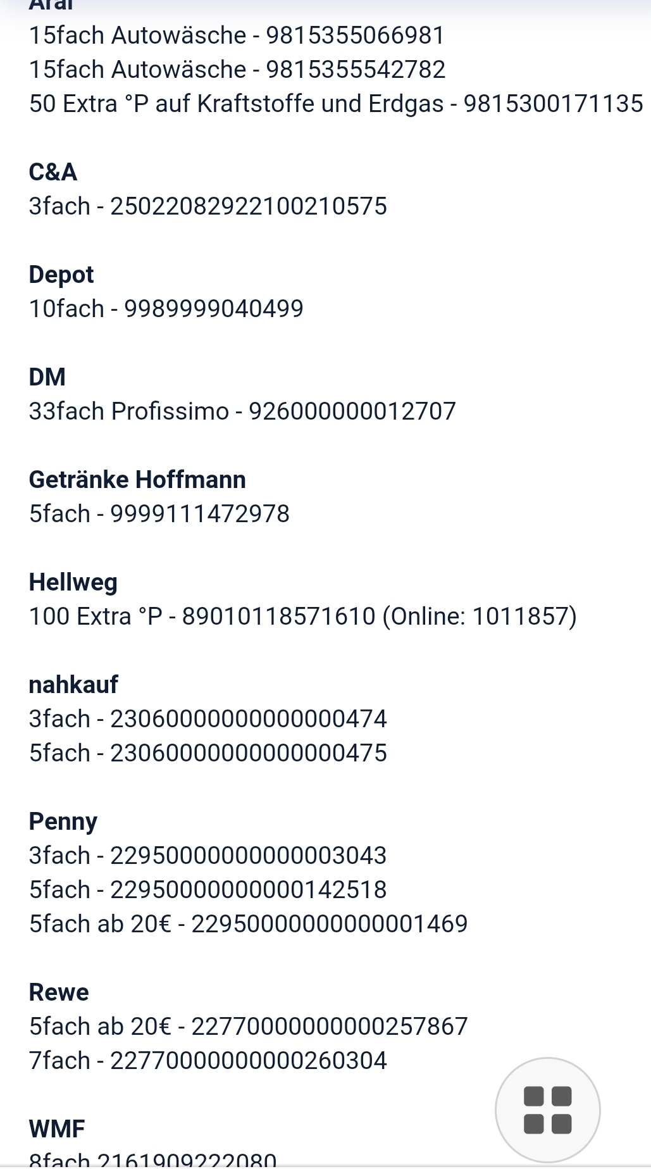Tap the floating four-square grid button

[547, 1110]
